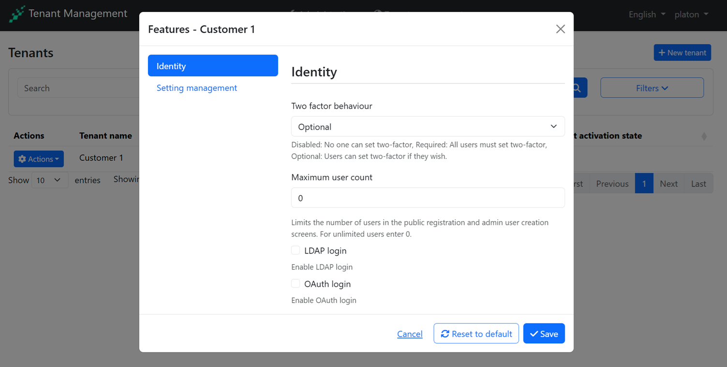Open the Actions dropdown for Customer 1
Viewport: 727px width, 367px height.
click(39, 159)
